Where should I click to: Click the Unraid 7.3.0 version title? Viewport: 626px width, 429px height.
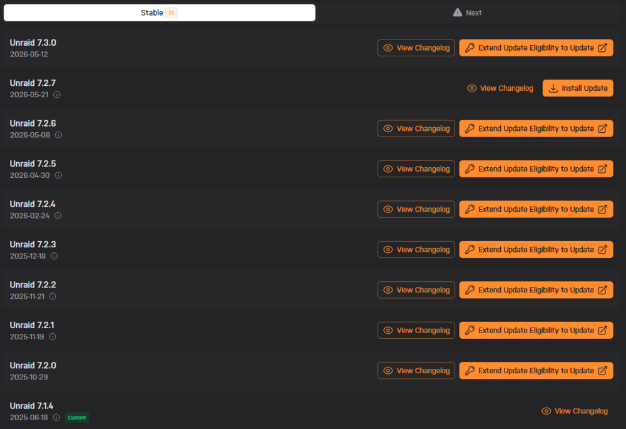click(33, 43)
